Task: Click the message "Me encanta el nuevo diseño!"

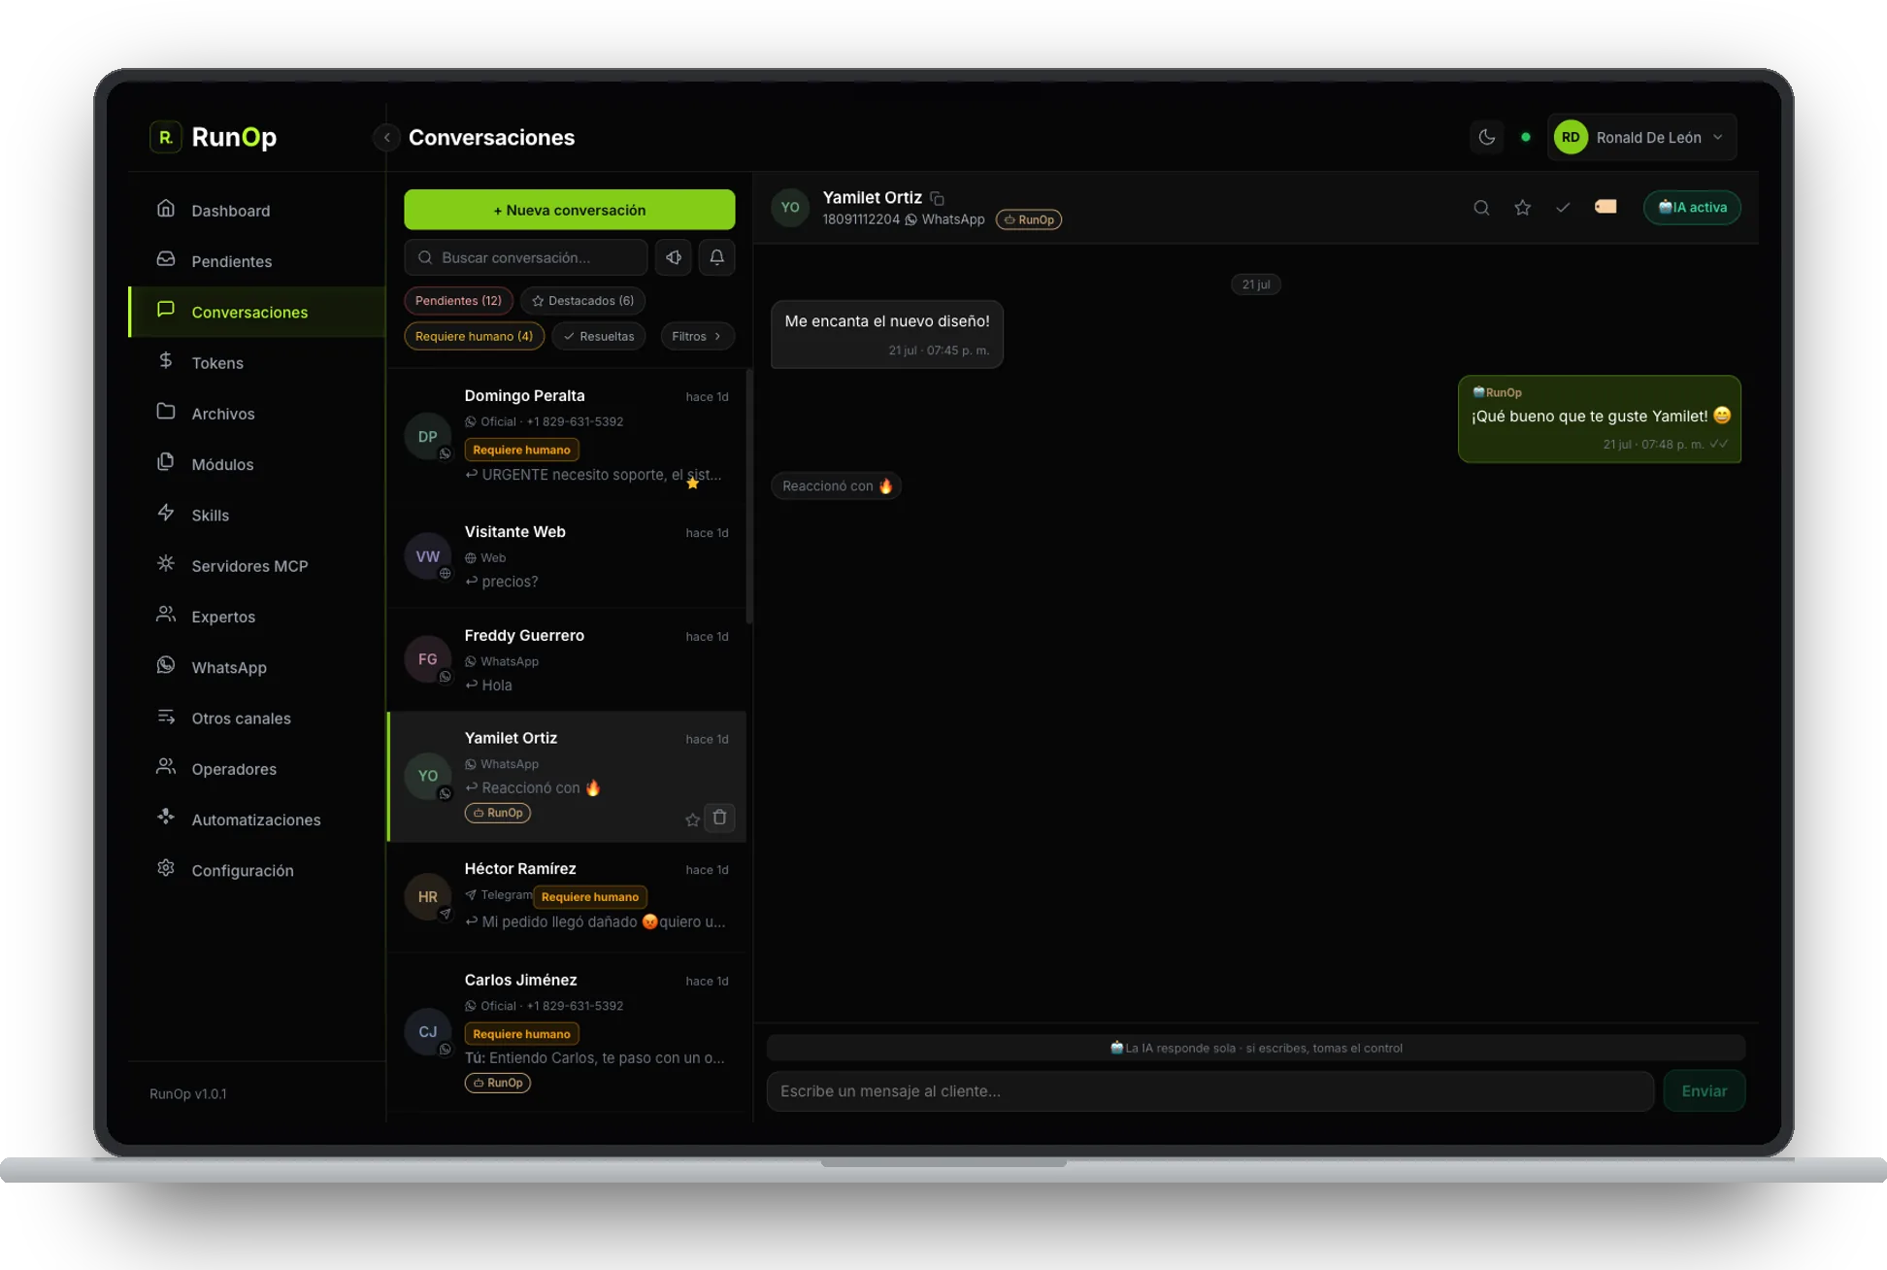Action: pos(887,334)
